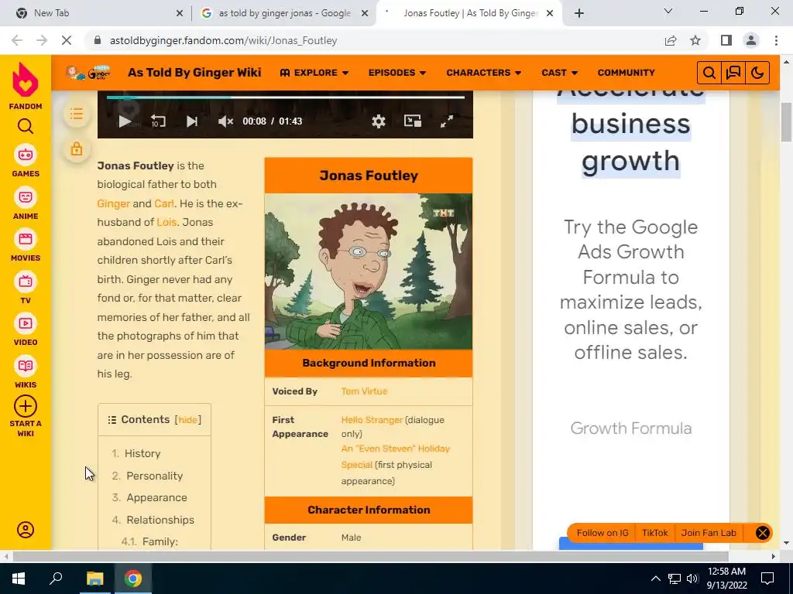The height and width of the screenshot is (594, 793).
Task: Expand the Episodes dropdown menu
Action: [x=397, y=73]
